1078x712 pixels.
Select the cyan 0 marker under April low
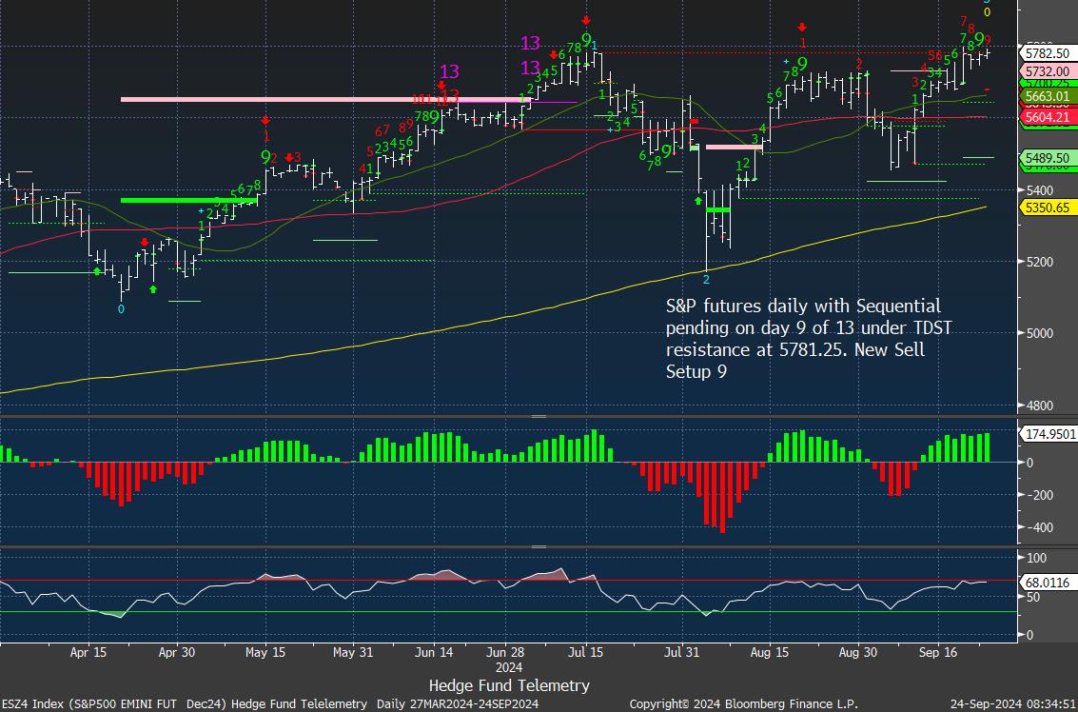121,309
